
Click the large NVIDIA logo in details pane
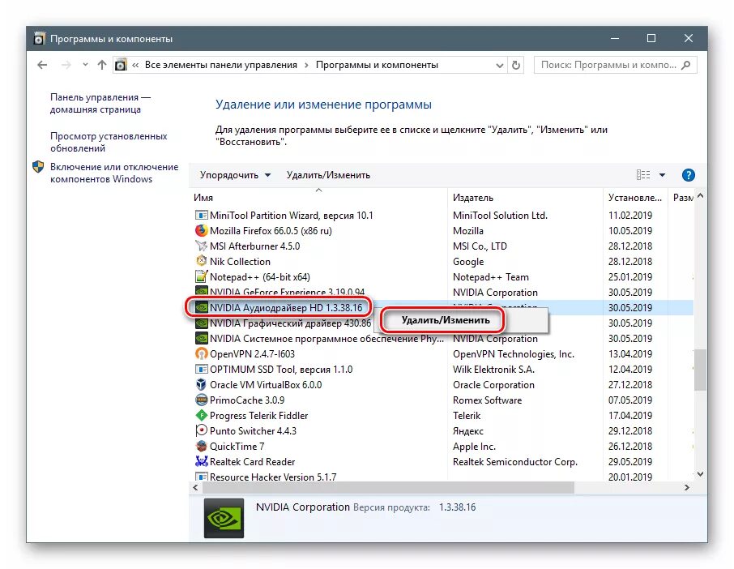(224, 519)
